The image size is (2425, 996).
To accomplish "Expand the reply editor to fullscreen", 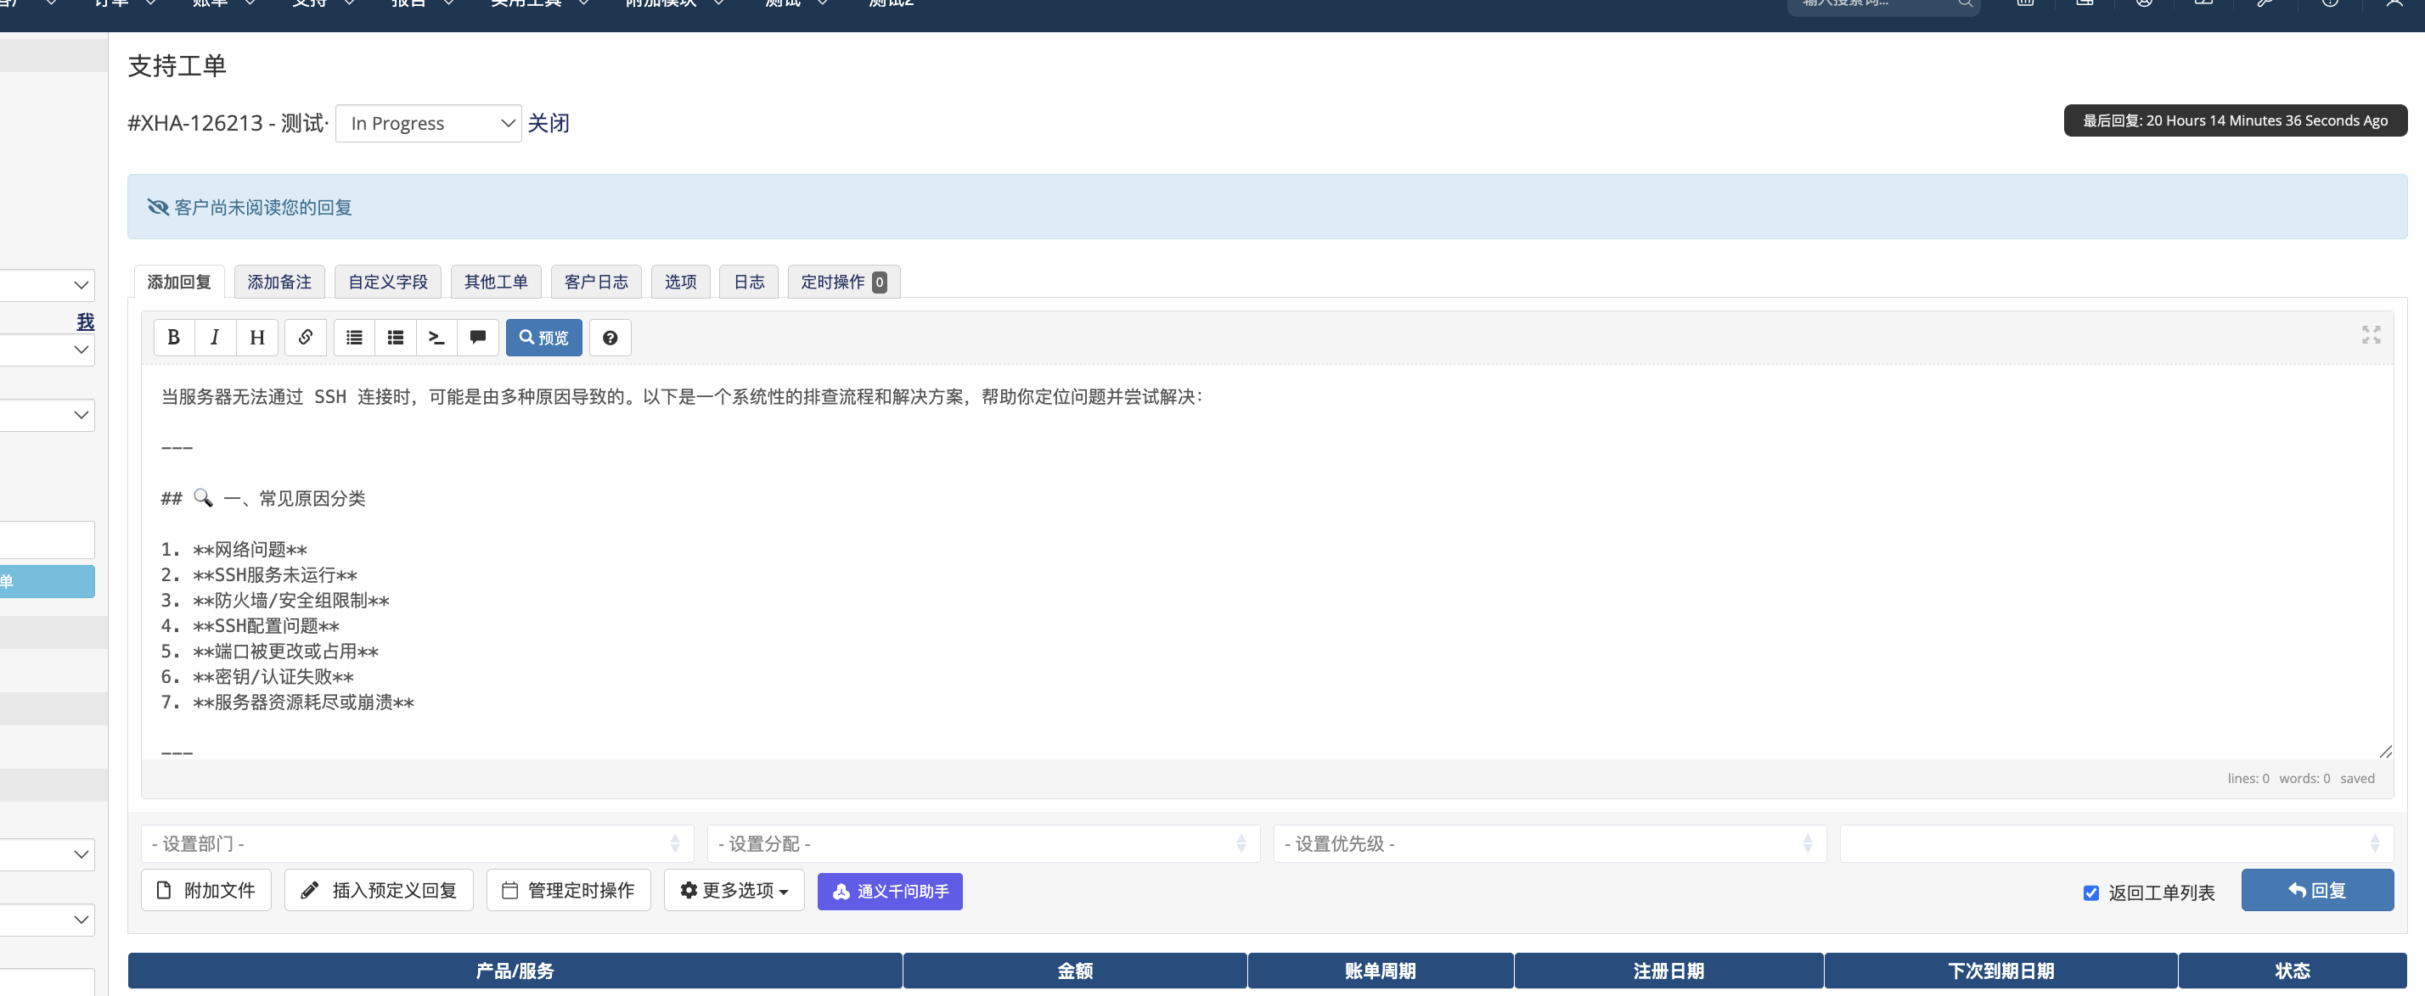I will click(2372, 334).
